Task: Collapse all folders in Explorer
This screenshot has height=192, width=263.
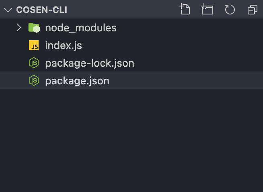Action: click(253, 10)
